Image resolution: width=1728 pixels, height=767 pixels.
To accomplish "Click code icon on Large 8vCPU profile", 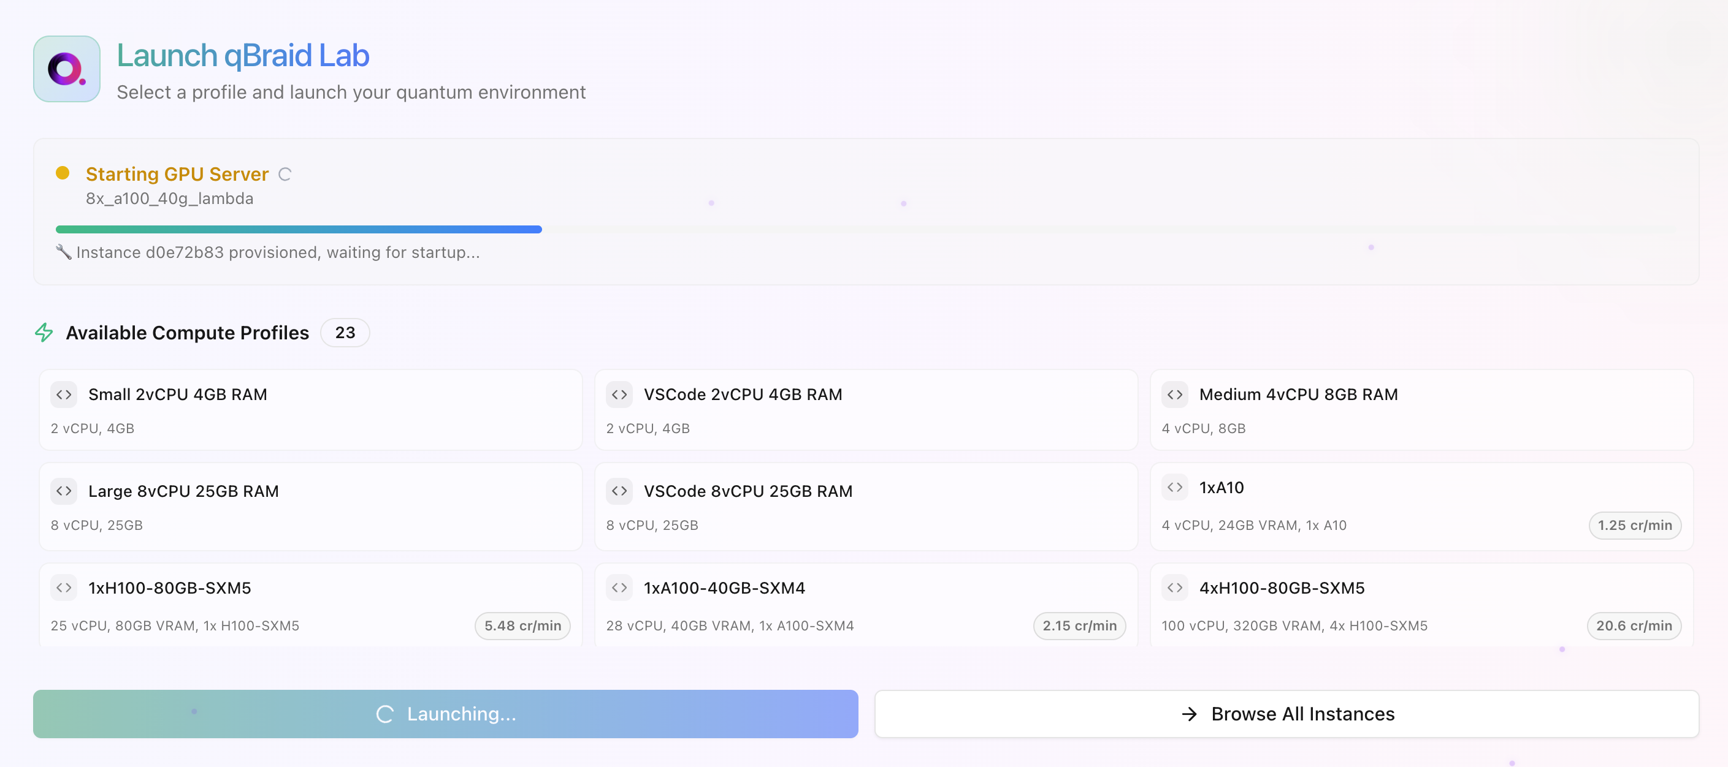I will click(64, 491).
